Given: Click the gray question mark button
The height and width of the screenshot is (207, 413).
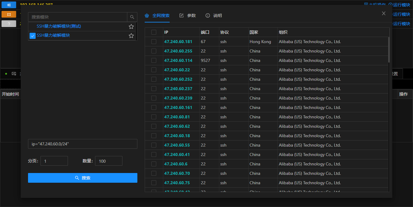Looking at the screenshot, I should tap(9, 24).
